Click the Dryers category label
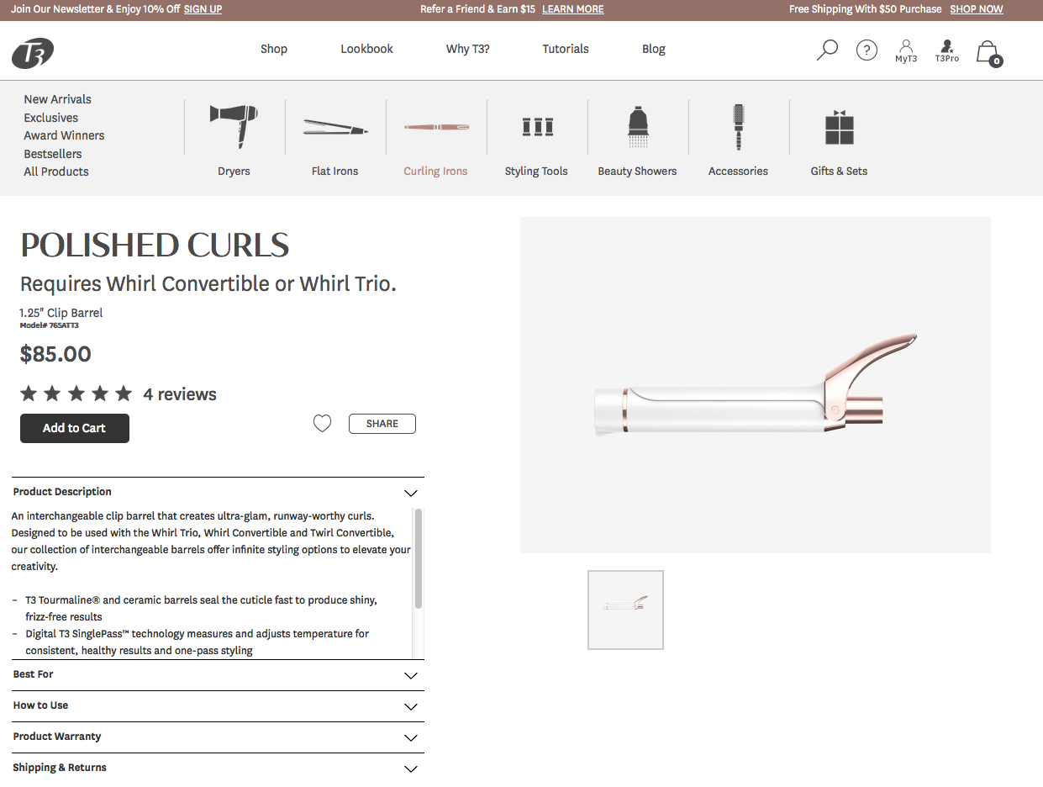Image resolution: width=1043 pixels, height=787 pixels. [234, 171]
